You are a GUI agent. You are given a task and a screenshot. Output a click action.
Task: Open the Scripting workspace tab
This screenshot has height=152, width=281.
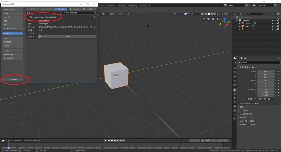pyautogui.click(x=143, y=6)
